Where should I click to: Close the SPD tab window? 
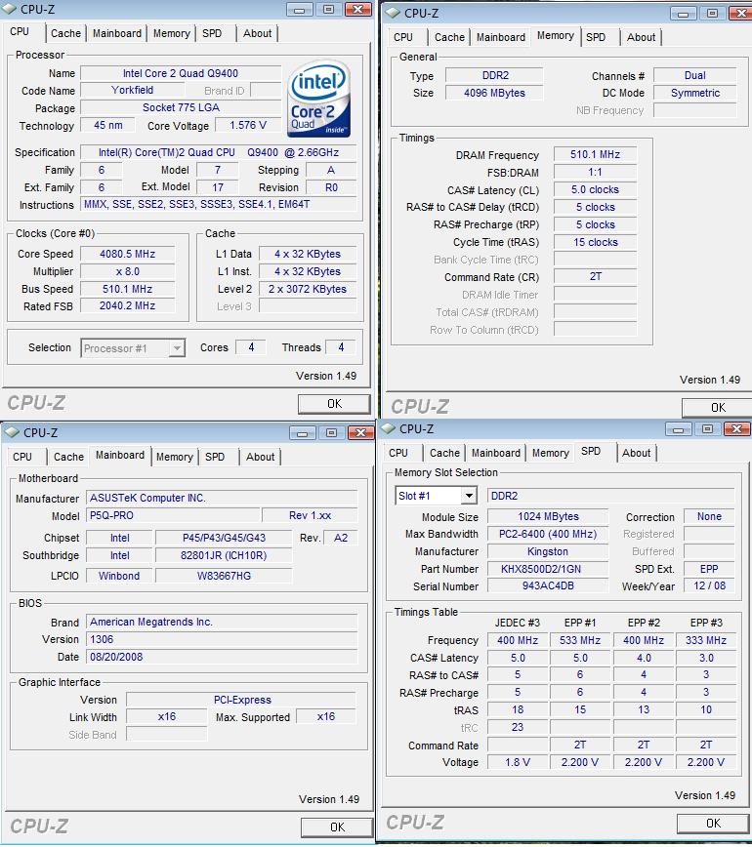[736, 429]
